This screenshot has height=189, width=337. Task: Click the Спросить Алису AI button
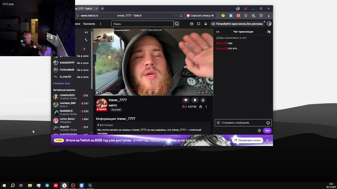click(x=200, y=15)
